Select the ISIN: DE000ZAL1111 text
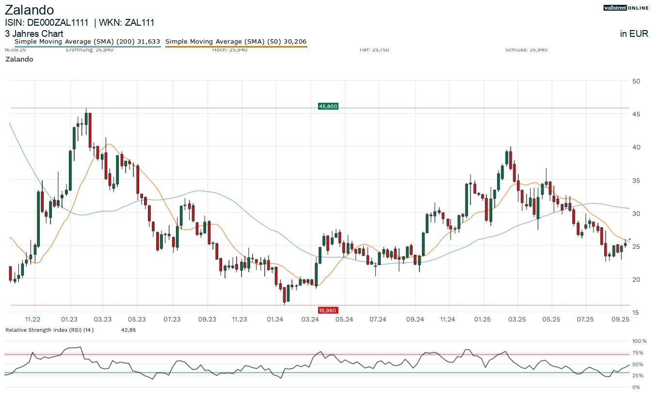This screenshot has width=654, height=403. (x=47, y=22)
